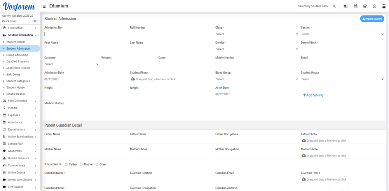Screen dimensions: 389x191
Task: Open the Gender dropdown
Action: (x=256, y=49)
